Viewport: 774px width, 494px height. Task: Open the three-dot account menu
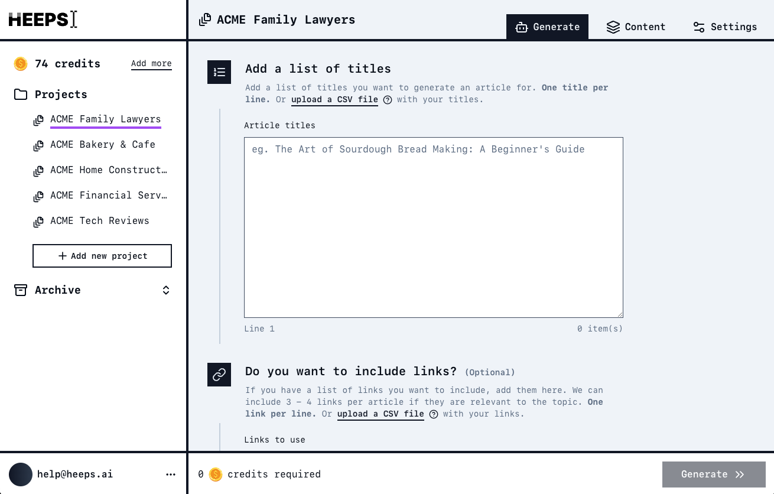[x=171, y=474]
